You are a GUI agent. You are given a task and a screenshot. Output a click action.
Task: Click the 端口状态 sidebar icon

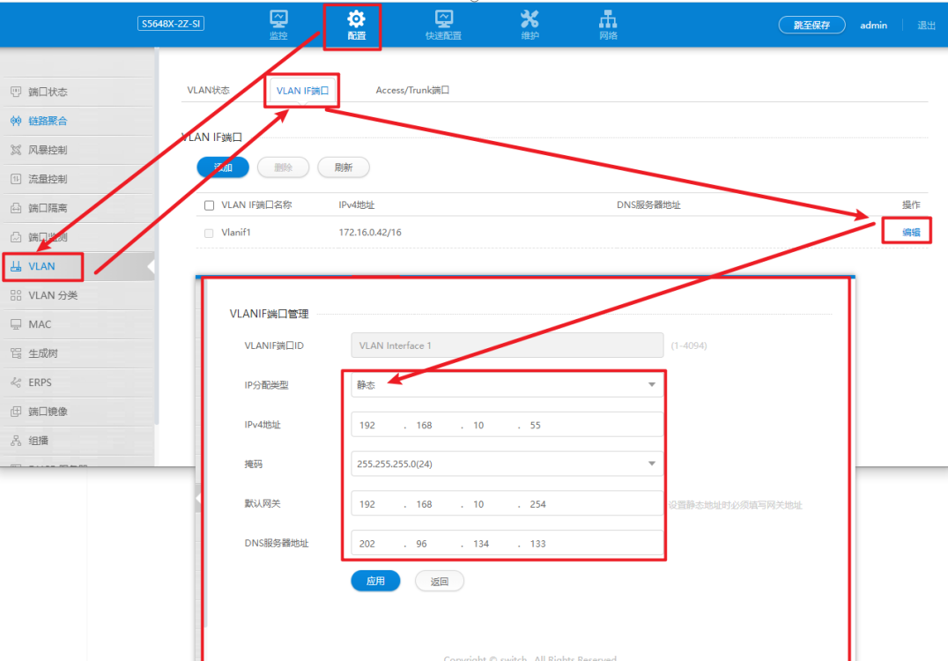pos(17,92)
